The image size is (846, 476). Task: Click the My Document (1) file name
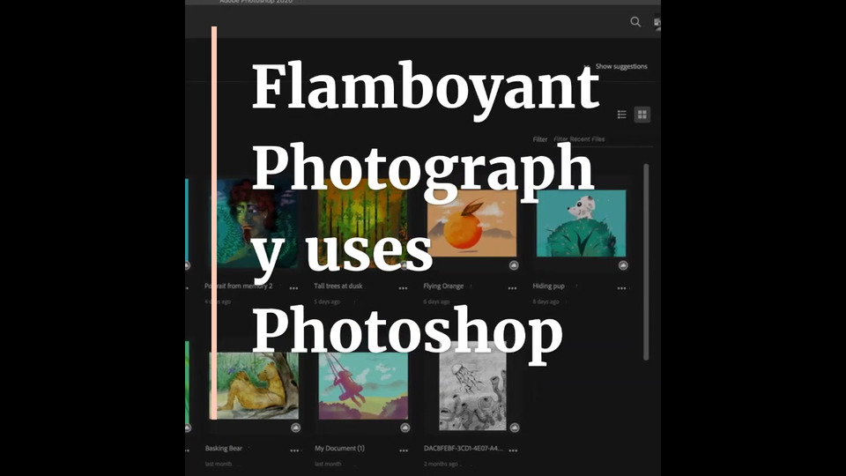(x=340, y=448)
